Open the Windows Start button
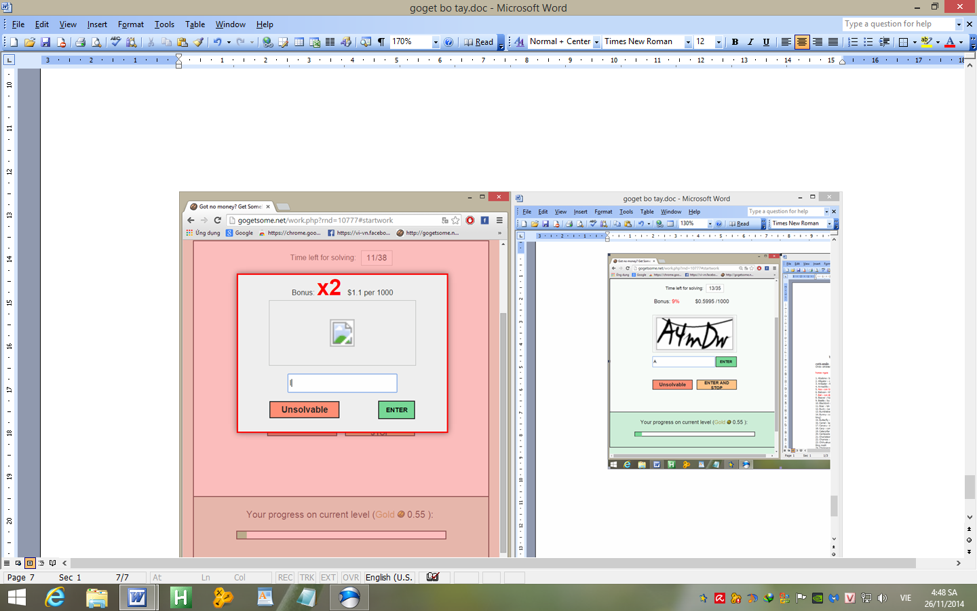Viewport: 977px width, 611px height. (16, 597)
